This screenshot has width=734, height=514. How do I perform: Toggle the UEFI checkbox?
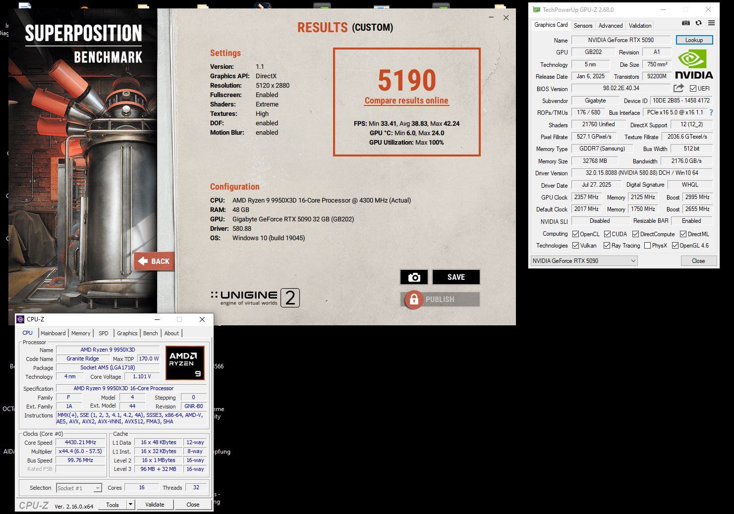coord(693,89)
